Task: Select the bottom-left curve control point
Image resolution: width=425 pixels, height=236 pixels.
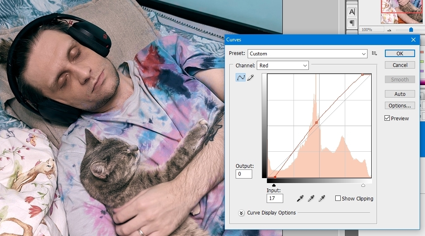Action: tap(275, 177)
